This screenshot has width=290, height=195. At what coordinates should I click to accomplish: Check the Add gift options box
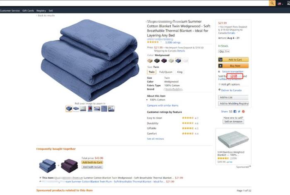pos(220,84)
